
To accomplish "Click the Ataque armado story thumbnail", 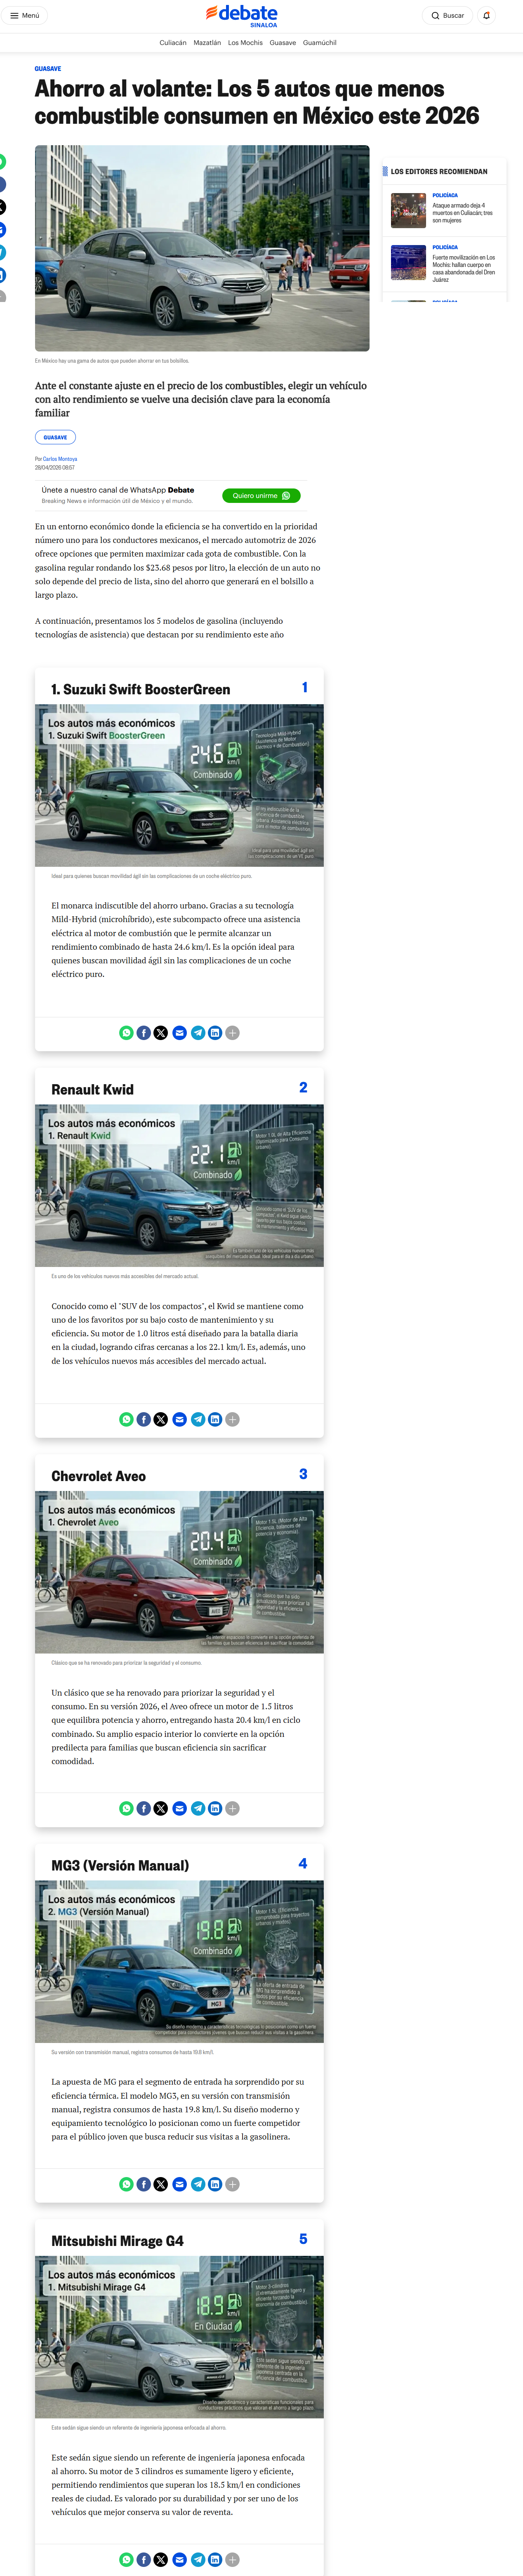I will coord(408,210).
